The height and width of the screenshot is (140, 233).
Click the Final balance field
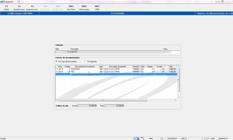[x=114, y=106]
